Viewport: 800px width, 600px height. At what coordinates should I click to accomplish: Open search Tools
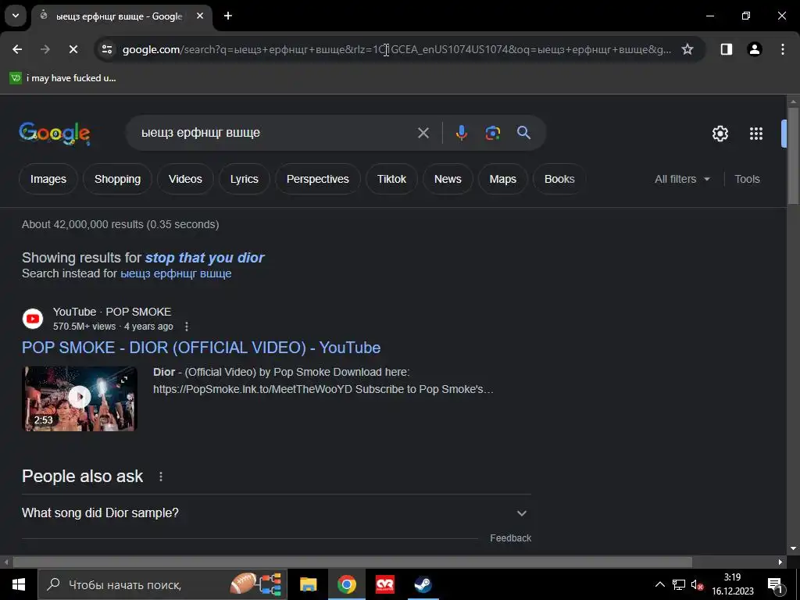point(747,179)
